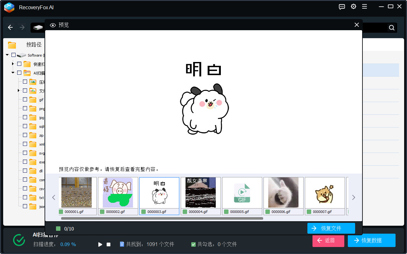The width and height of the screenshot is (407, 254).
Task: Collapse the AI scan folder node
Action: click(x=13, y=73)
